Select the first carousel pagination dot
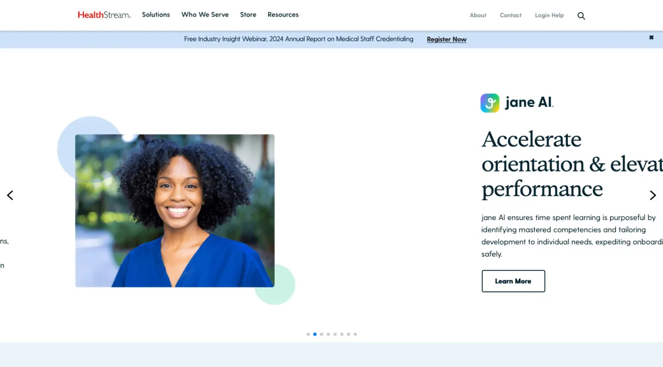Viewport: 663px width, 367px height. point(308,334)
